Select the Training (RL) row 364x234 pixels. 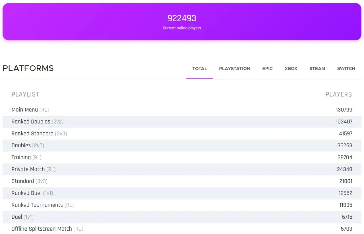point(182,157)
